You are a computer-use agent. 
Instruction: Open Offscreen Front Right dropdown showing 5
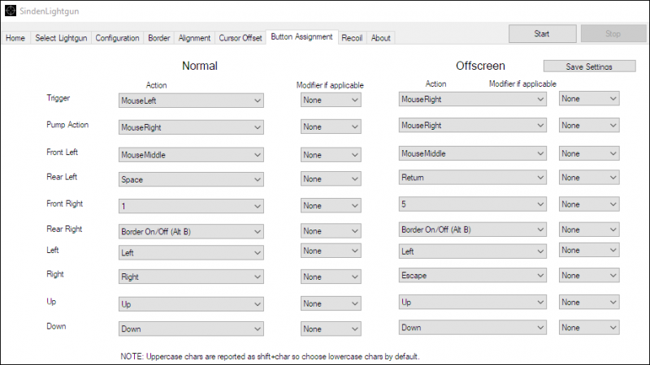(473, 204)
